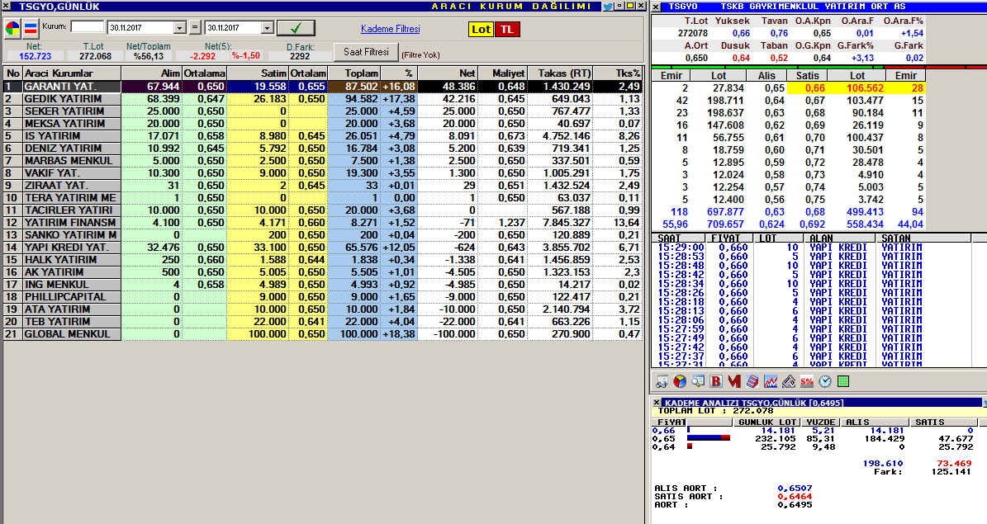
Task: Sort by the Maliyet column header
Action: [502, 73]
